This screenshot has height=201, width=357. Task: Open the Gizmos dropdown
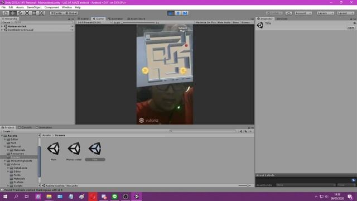pyautogui.click(x=247, y=22)
